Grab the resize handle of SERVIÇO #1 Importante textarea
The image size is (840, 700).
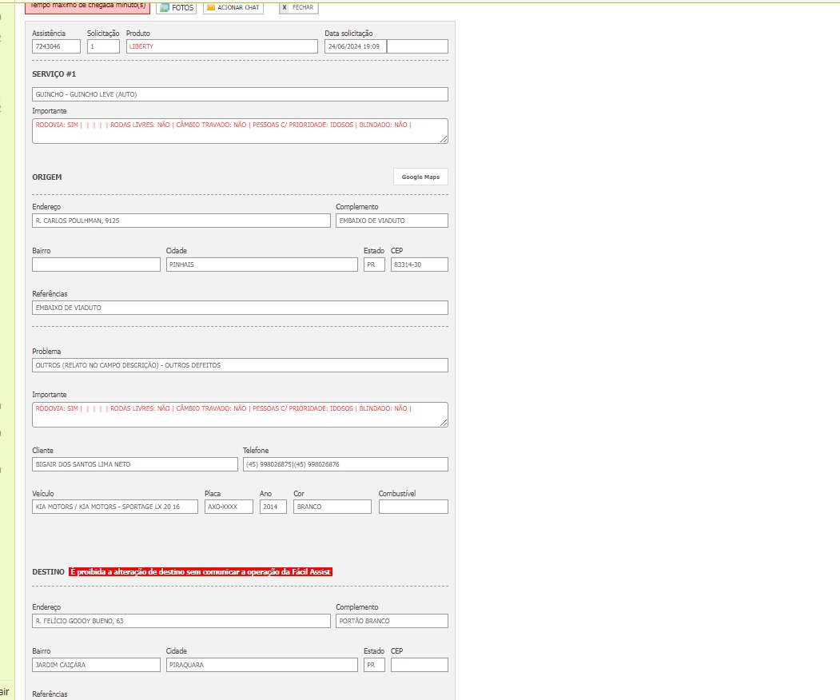pyautogui.click(x=444, y=139)
